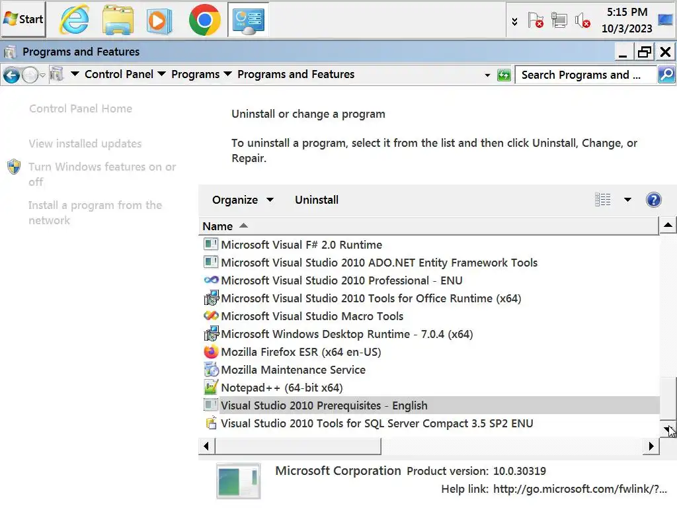
Task: Select Programs breadcrumb
Action: (195, 74)
